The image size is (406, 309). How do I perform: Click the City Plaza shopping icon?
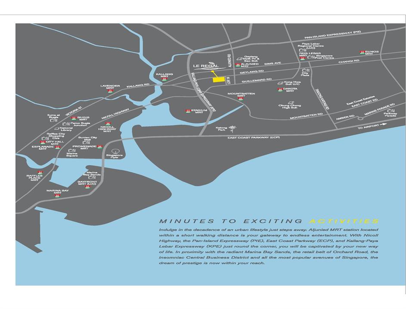(305, 70)
